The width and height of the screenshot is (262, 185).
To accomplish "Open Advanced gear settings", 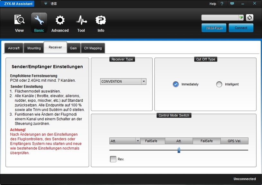I will coord(60,21).
